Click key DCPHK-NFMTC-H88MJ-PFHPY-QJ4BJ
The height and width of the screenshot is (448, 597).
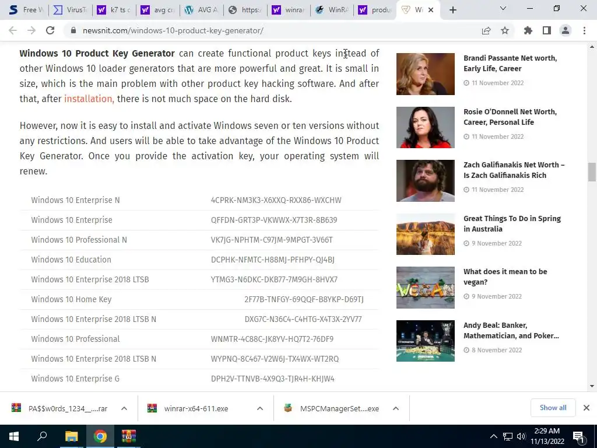[273, 260]
